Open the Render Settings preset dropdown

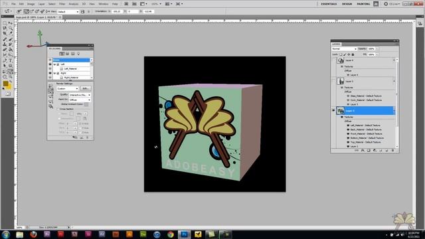pos(68,88)
